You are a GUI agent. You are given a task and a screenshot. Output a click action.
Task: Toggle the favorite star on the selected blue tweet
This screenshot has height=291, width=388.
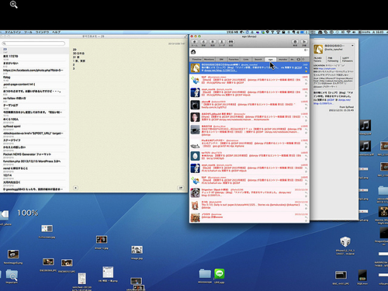click(x=306, y=71)
